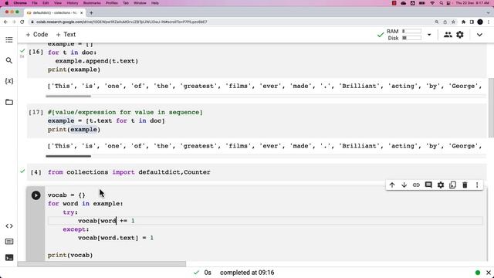
Task: Open Chrome extensions puzzle icon
Action: click(x=463, y=22)
